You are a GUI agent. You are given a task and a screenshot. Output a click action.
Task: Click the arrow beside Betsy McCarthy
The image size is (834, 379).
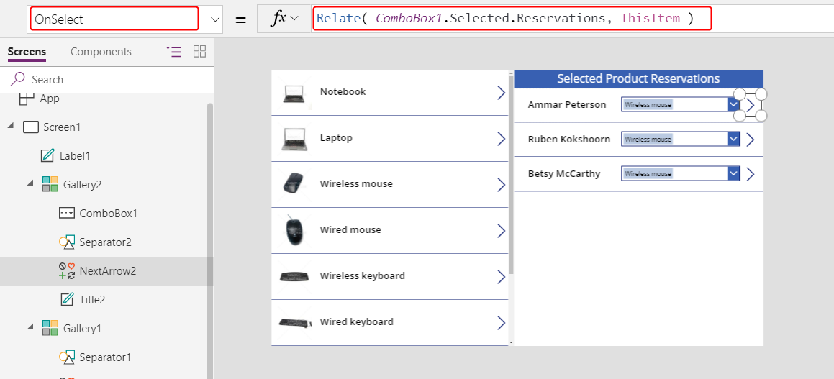tap(750, 174)
